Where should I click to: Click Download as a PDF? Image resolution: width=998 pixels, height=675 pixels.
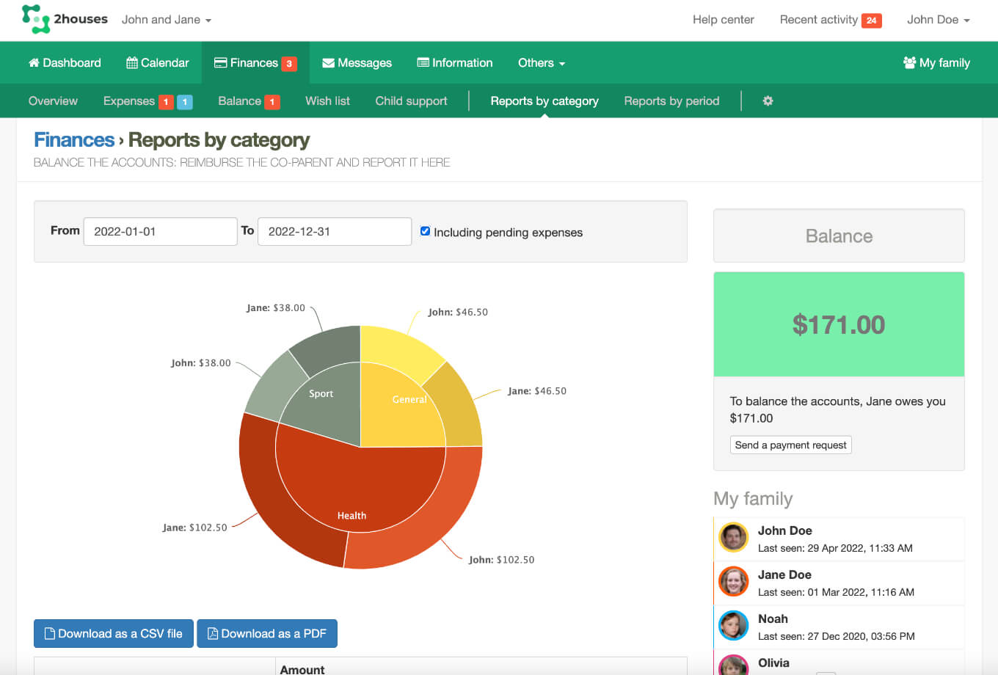click(x=267, y=634)
